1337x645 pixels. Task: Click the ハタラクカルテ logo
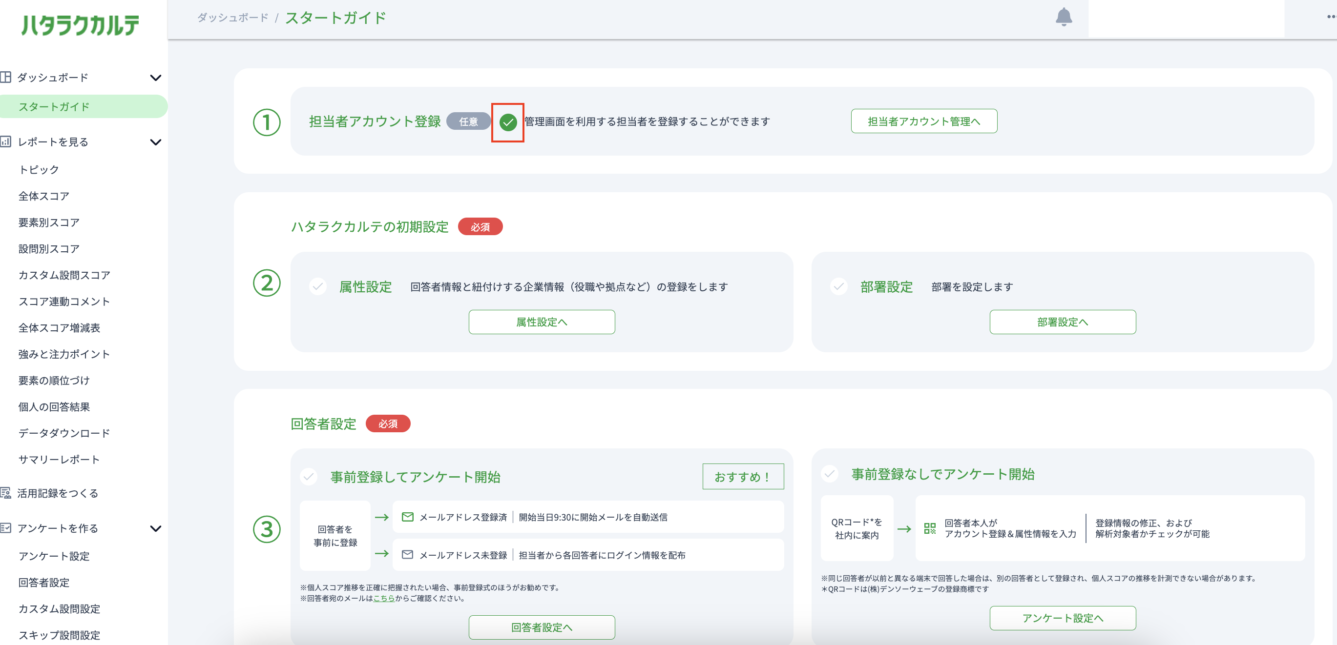click(81, 25)
